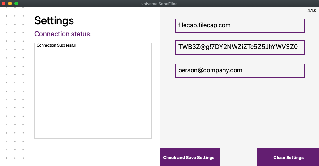Click the Settings heading
The width and height of the screenshot is (319, 166).
[54, 20]
